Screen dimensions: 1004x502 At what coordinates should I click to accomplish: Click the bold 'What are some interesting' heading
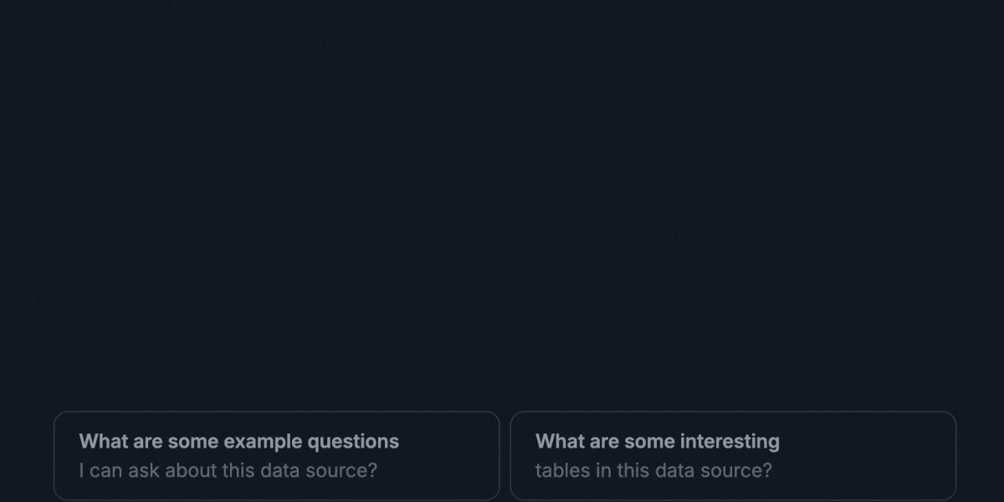tap(657, 441)
